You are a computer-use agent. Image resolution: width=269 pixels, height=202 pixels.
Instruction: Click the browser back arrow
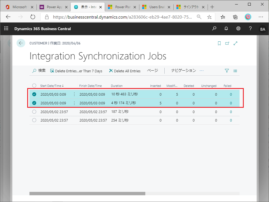click(8, 17)
